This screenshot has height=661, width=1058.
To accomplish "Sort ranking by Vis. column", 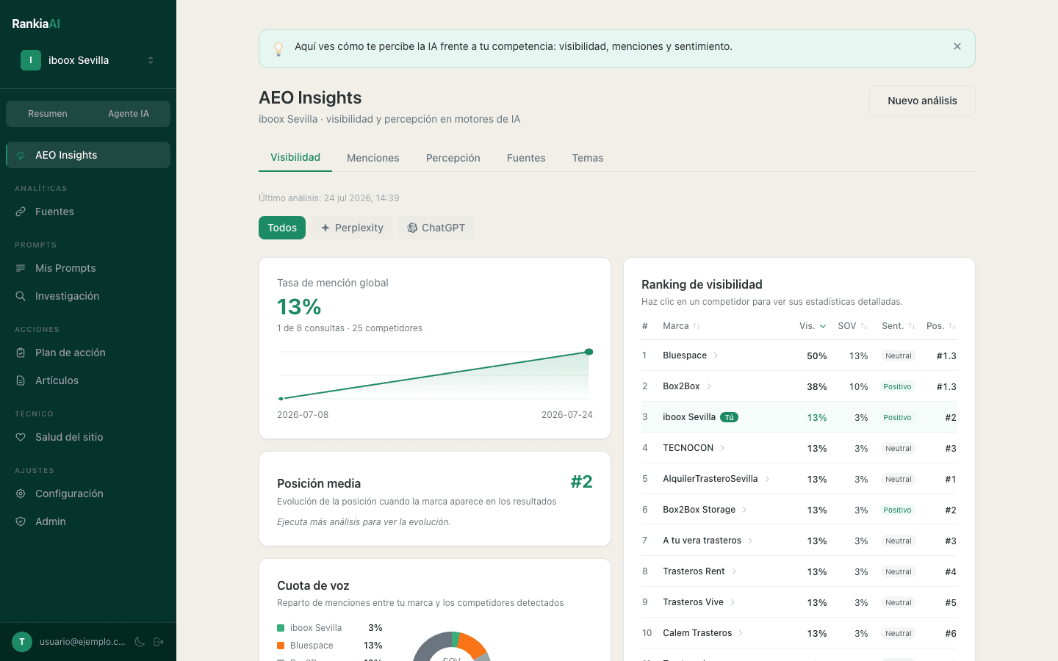I will pyautogui.click(x=813, y=326).
